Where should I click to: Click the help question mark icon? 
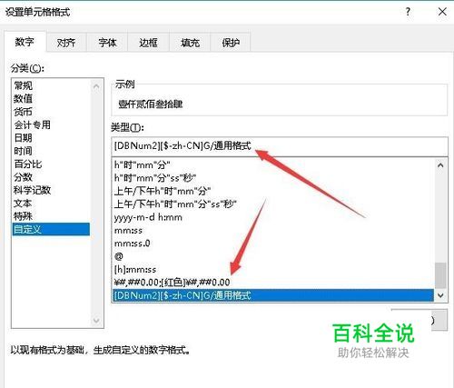(x=408, y=12)
